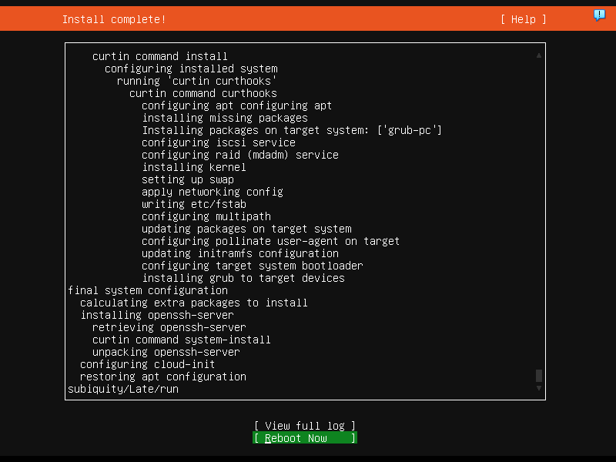This screenshot has width=616, height=462.
Task: Select the 'configuring installed system' line
Action: pyautogui.click(x=191, y=69)
